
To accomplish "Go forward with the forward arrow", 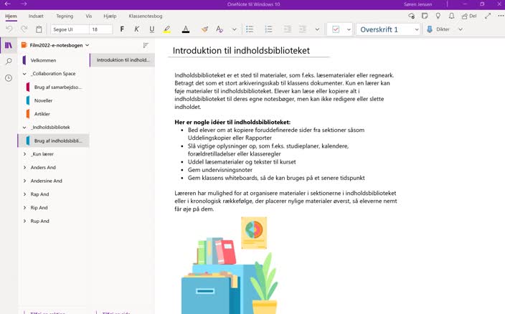I will pos(24,4).
